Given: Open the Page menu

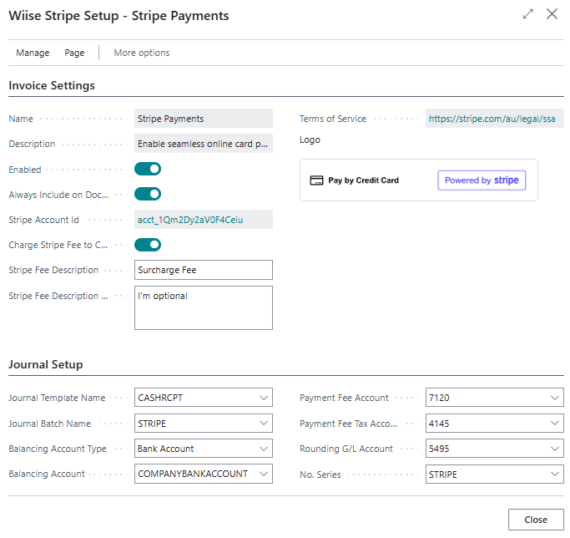Looking at the screenshot, I should point(74,53).
